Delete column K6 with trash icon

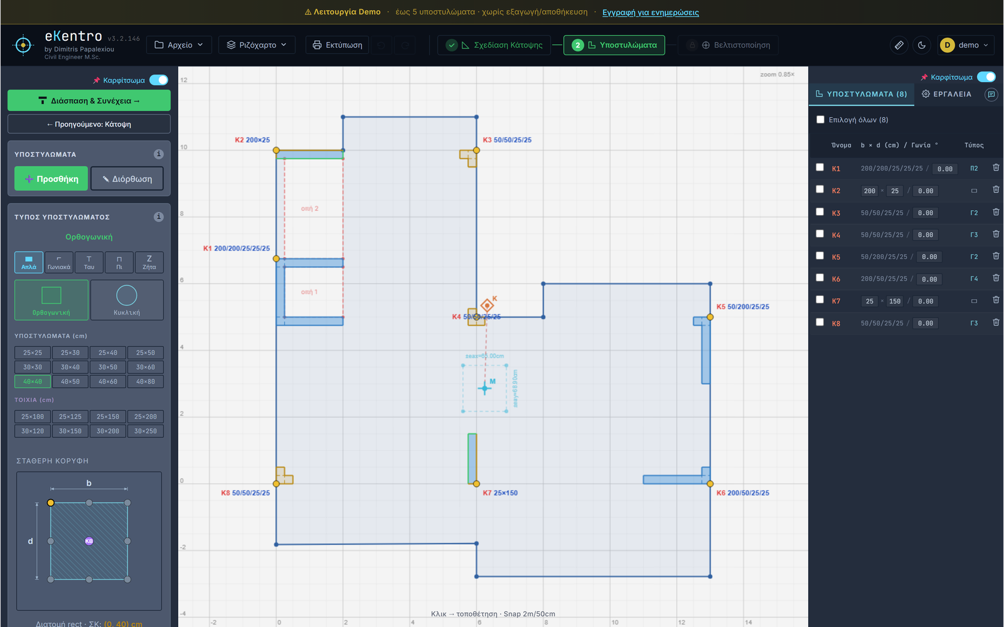[996, 278]
